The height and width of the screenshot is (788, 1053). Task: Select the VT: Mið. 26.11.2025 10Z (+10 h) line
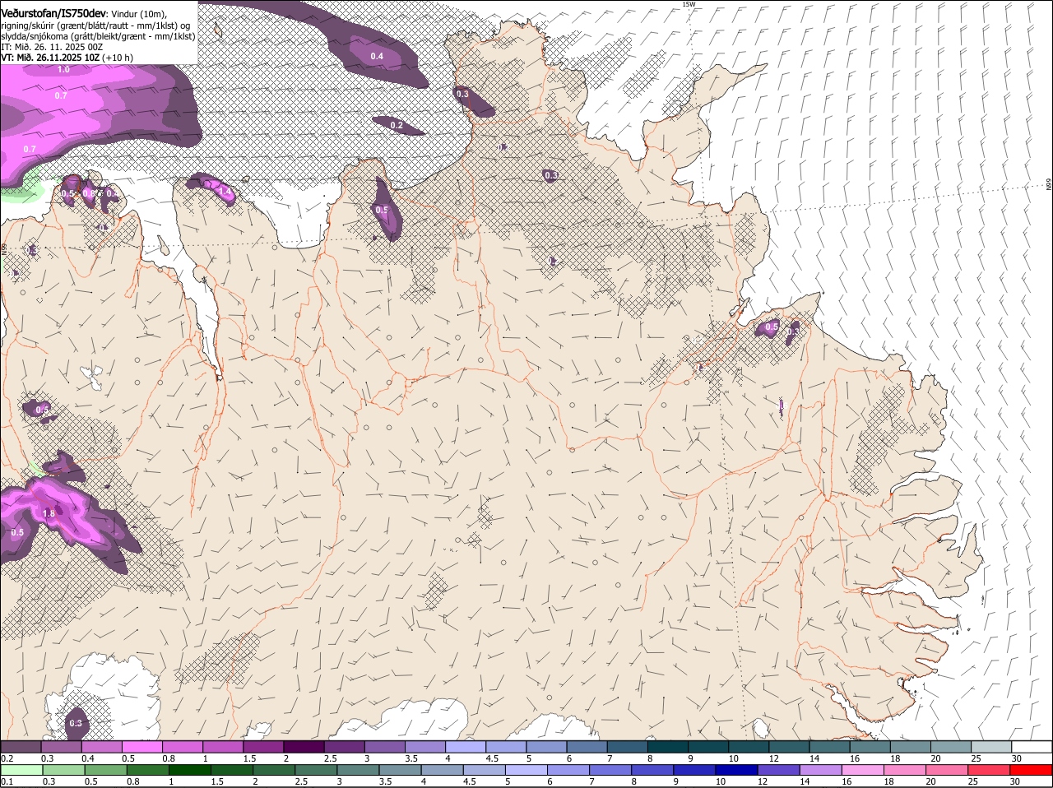(67, 58)
